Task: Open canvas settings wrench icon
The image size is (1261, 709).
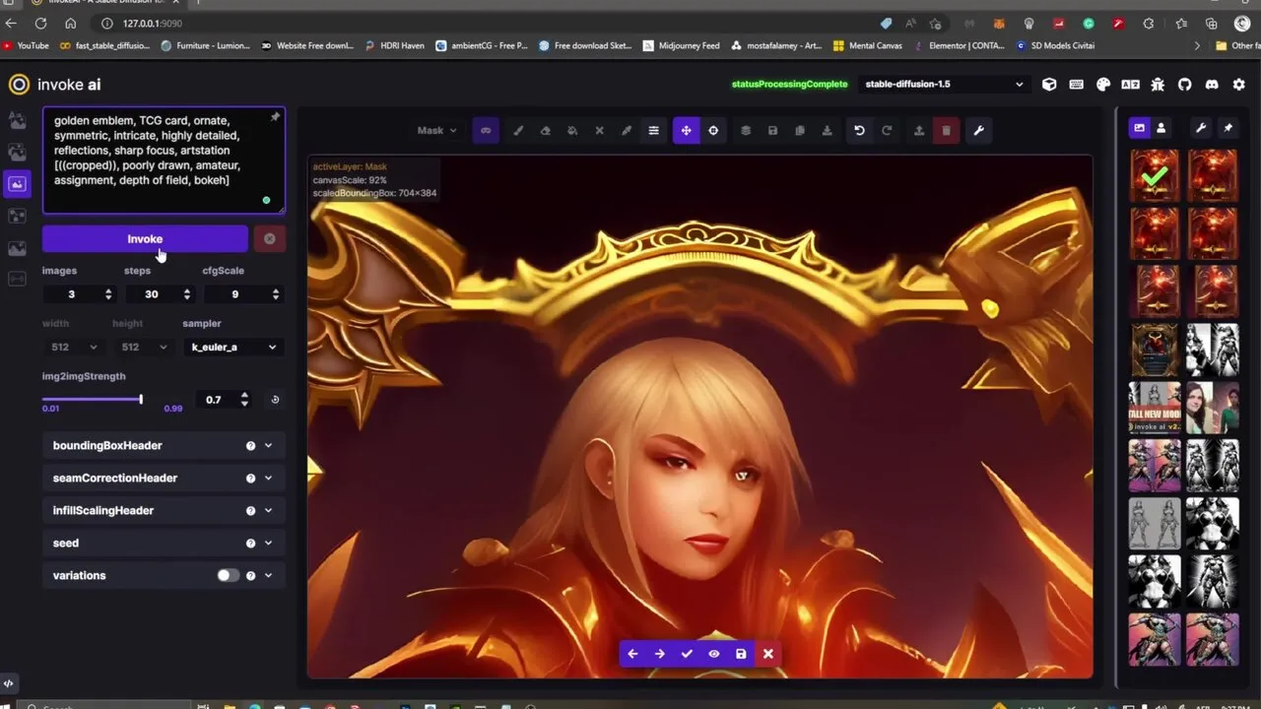Action: coord(978,130)
